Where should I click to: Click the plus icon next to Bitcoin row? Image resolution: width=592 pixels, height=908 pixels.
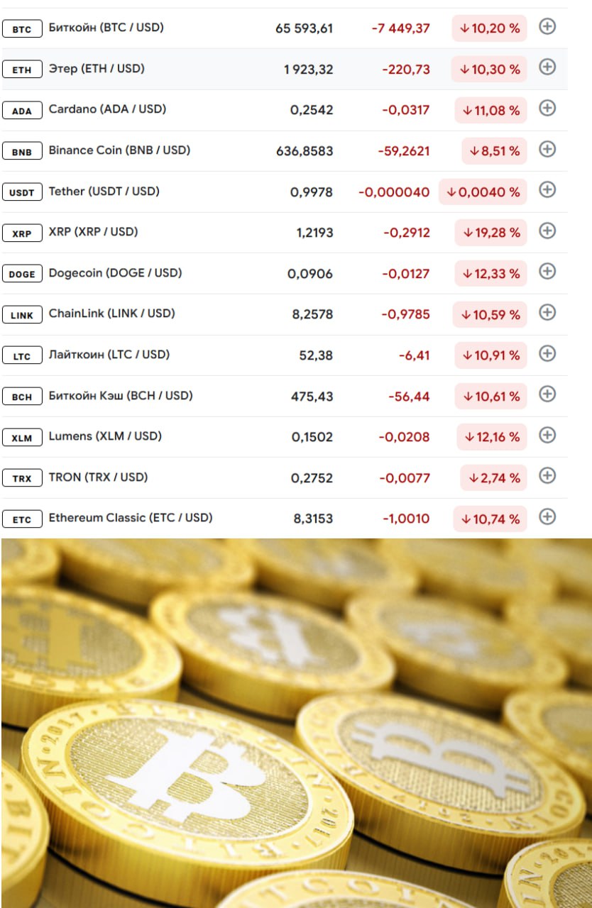tap(547, 27)
